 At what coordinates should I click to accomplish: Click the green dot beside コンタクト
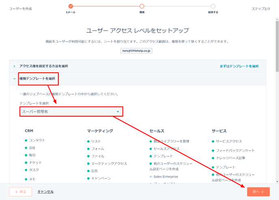pyautogui.click(x=26, y=141)
